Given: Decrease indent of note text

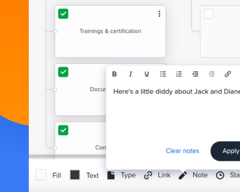Looking at the screenshot, I should tap(212, 74).
